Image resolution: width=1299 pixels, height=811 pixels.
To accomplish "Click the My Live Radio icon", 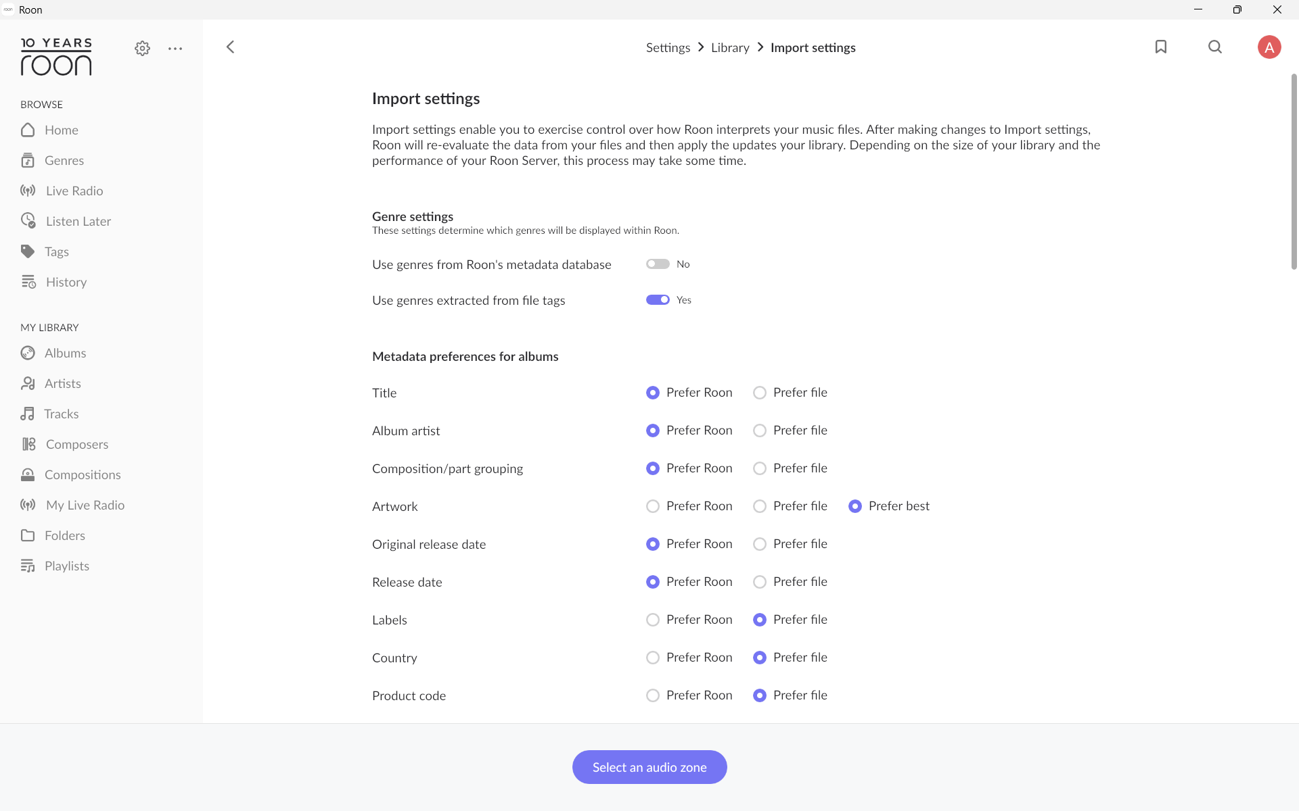I will pyautogui.click(x=28, y=505).
